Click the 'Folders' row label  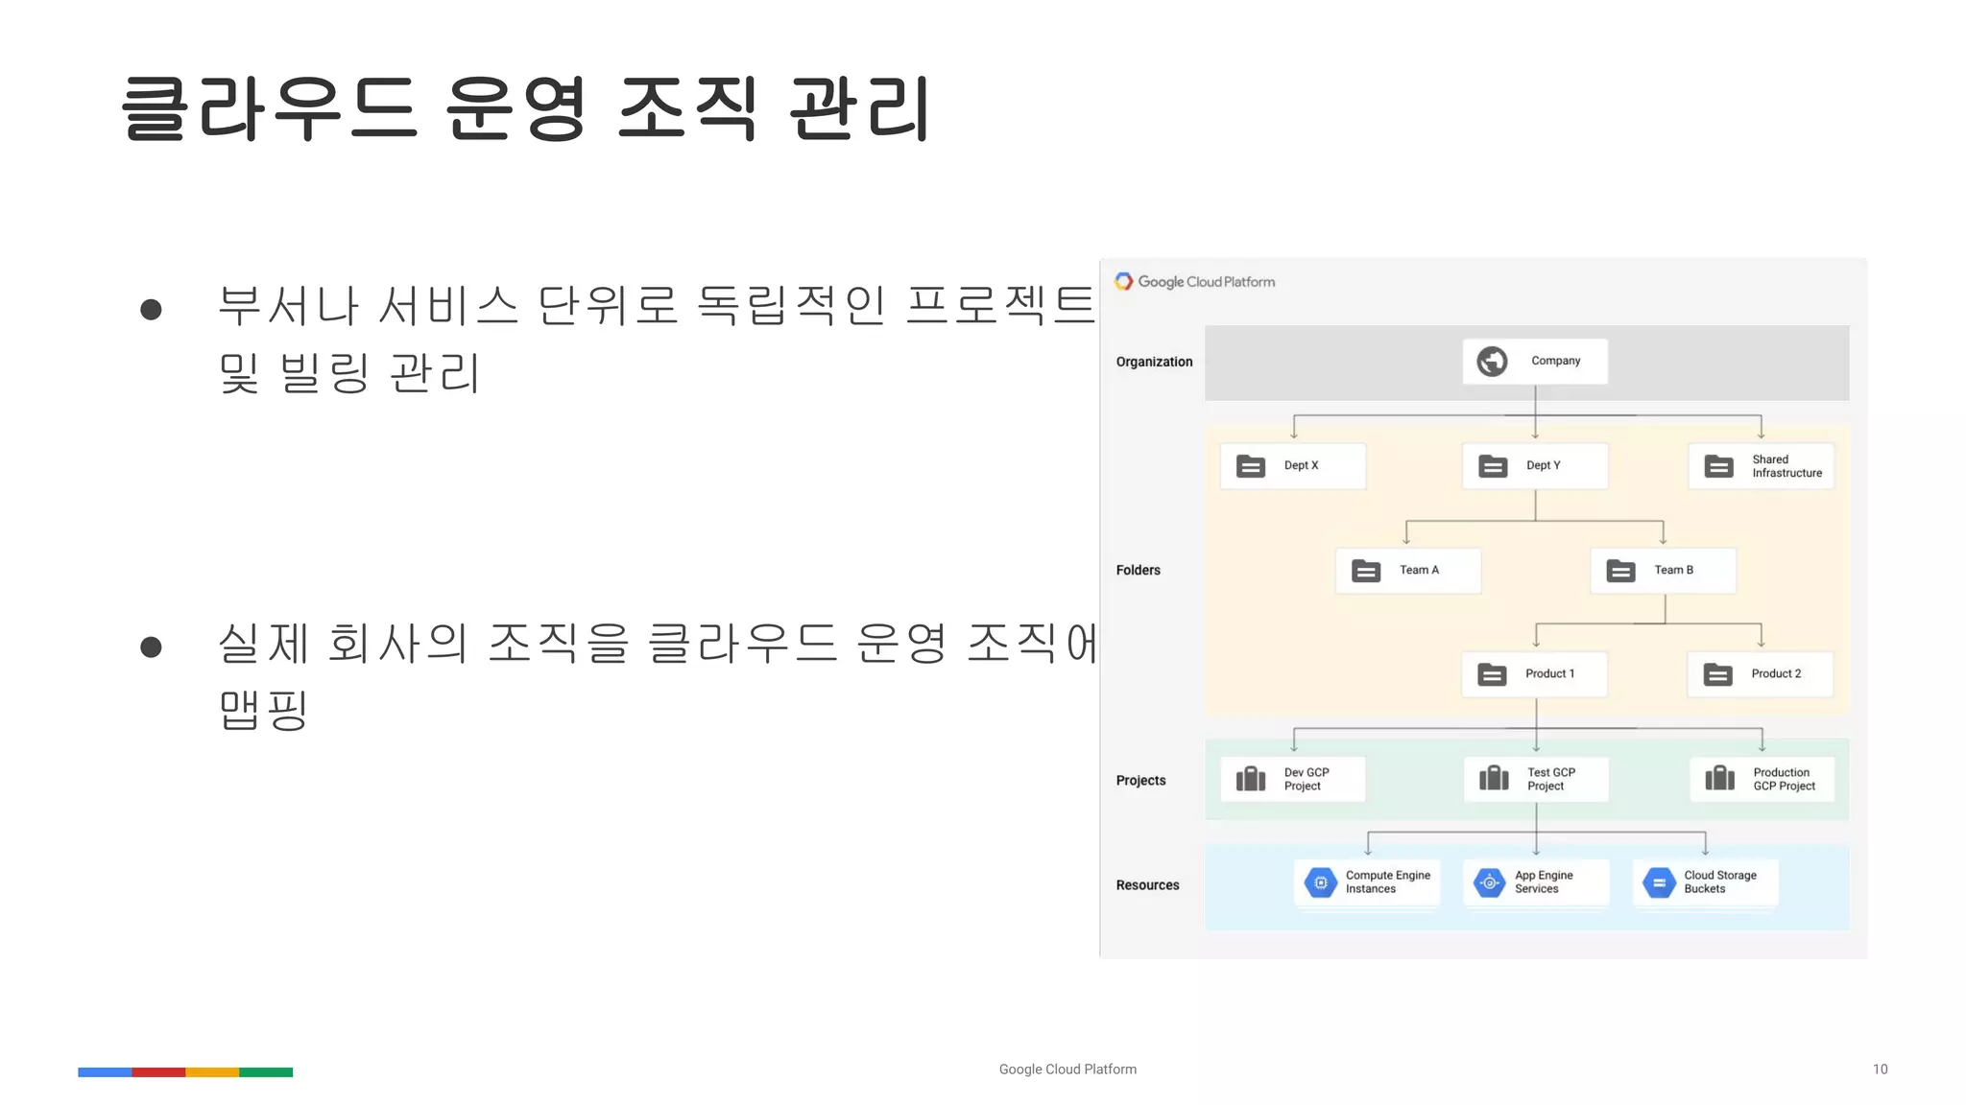[x=1138, y=570]
